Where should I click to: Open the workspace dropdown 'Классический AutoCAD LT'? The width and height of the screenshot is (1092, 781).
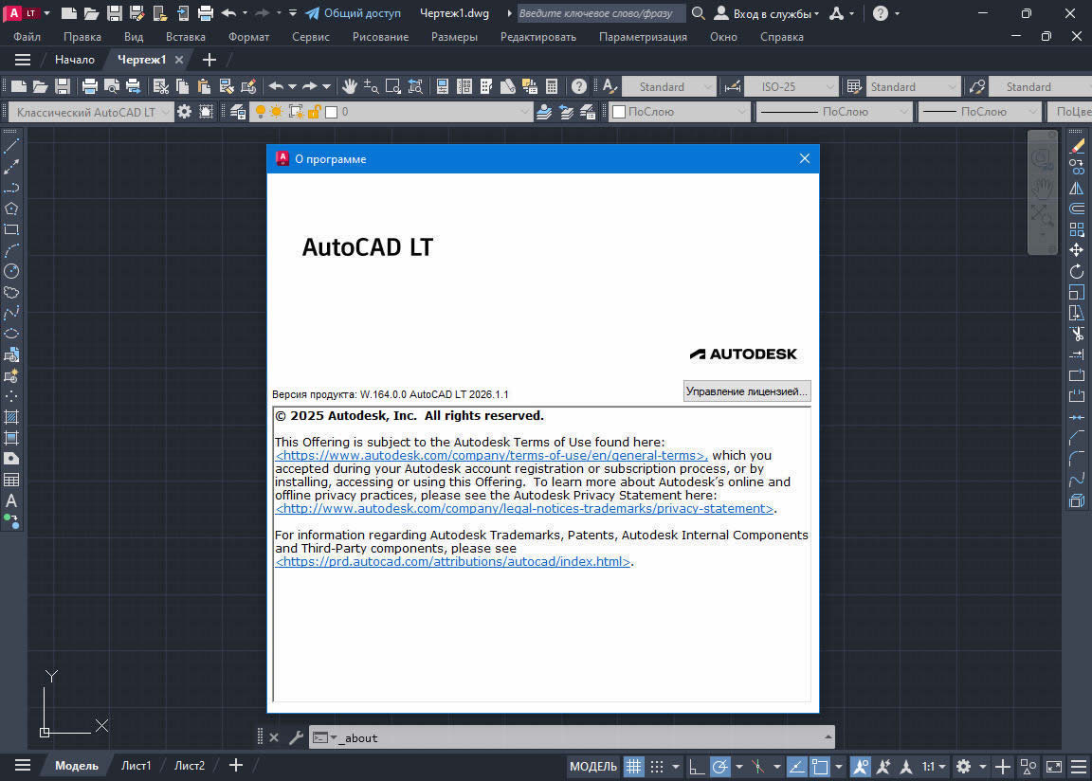[92, 112]
